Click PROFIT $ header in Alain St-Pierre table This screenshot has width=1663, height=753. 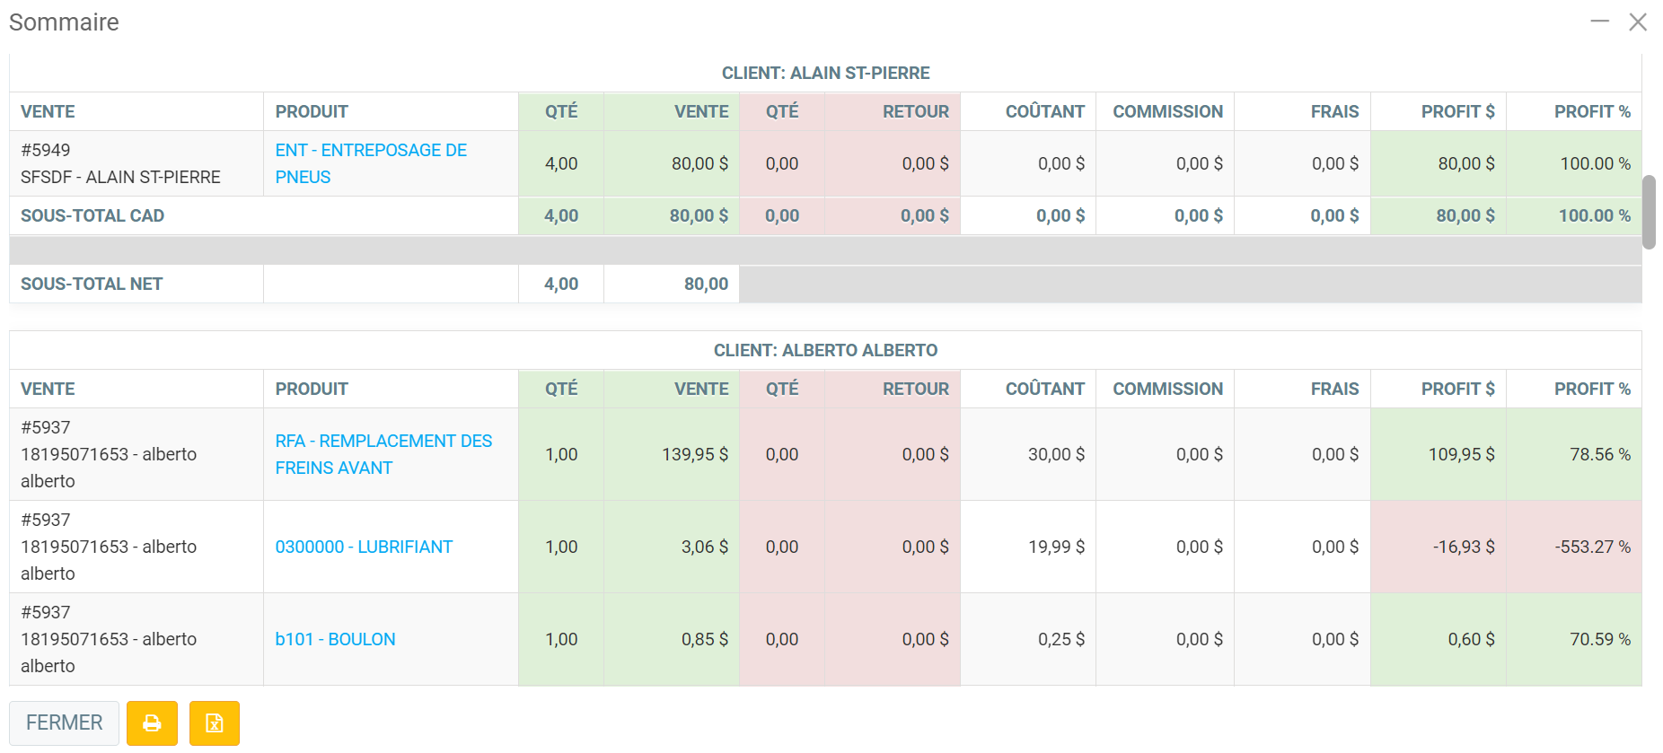pyautogui.click(x=1456, y=111)
